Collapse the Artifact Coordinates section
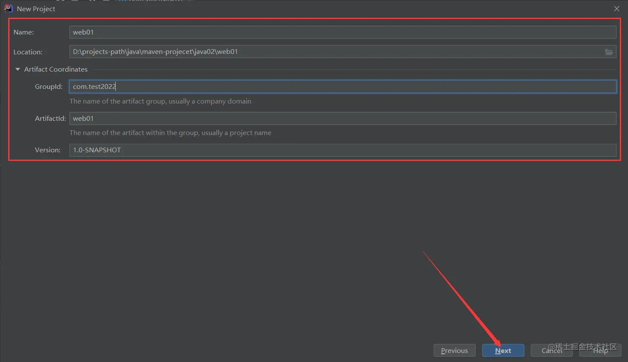 pyautogui.click(x=18, y=69)
